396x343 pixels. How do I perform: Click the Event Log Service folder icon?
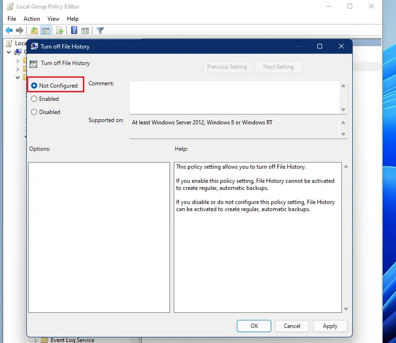click(44, 340)
